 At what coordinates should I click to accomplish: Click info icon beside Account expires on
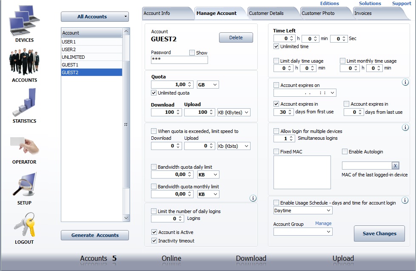405,82
